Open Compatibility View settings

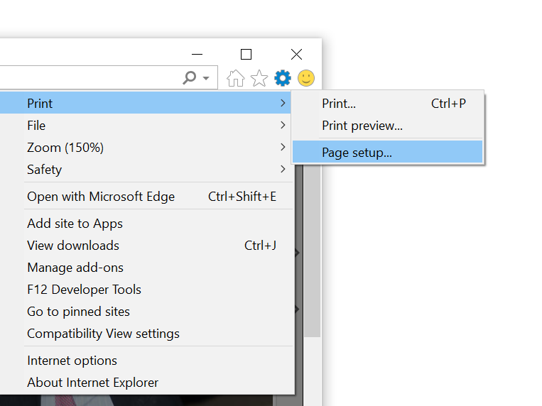(146, 334)
